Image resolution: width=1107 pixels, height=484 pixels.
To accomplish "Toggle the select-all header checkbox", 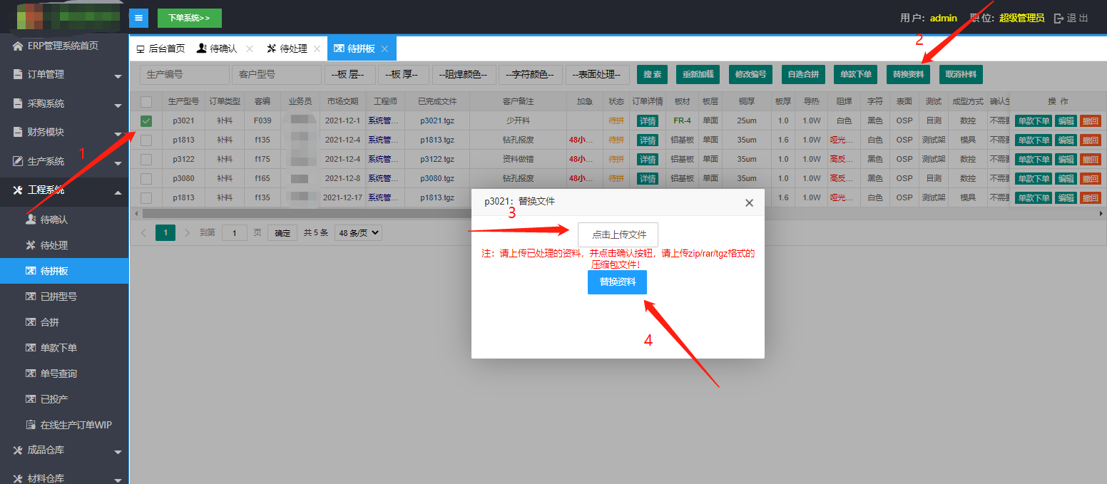I will click(x=146, y=102).
